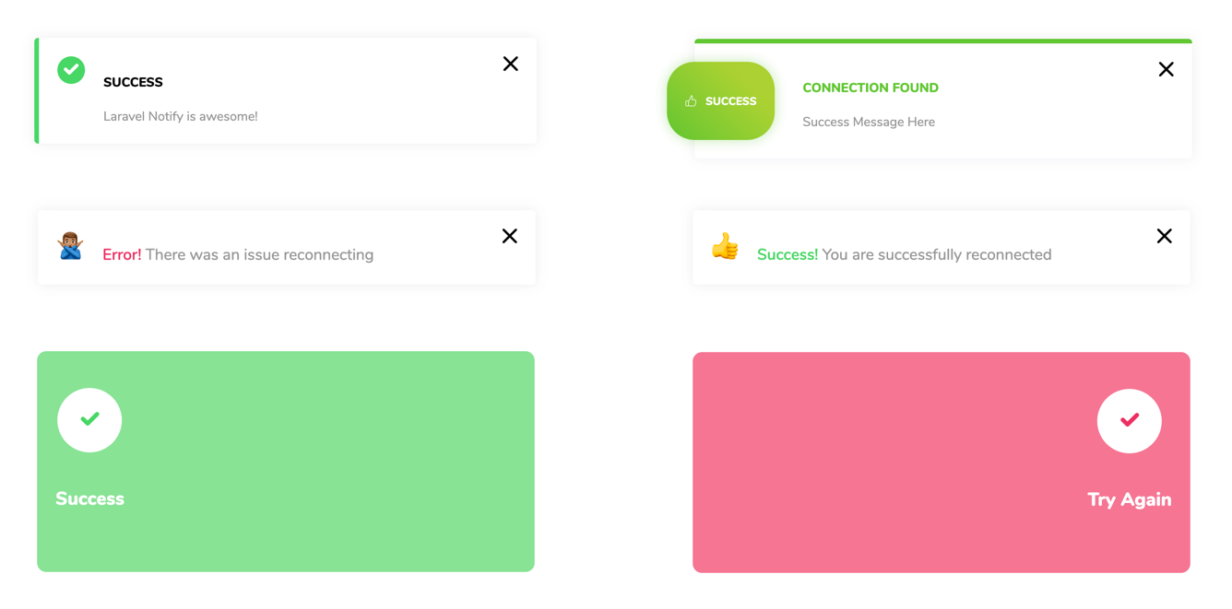1232x609 pixels.
Task: Click the Try Again text
Action: 1129,499
